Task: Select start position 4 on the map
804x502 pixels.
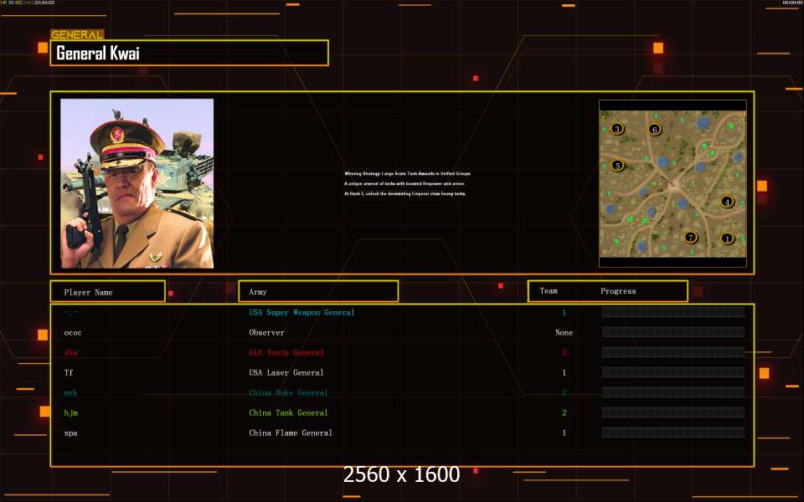Action: point(727,202)
